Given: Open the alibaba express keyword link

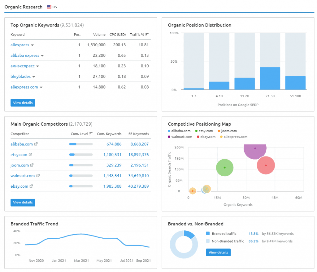Looking at the screenshot, I should pos(25,55).
